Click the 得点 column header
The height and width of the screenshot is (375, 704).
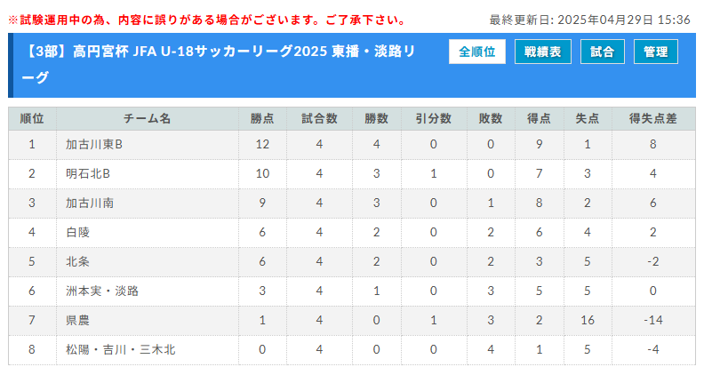539,119
